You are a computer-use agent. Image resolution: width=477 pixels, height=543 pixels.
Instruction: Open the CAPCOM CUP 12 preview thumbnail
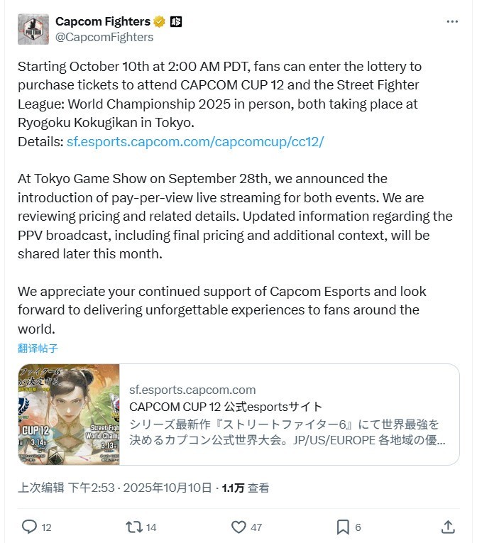pyautogui.click(x=69, y=415)
